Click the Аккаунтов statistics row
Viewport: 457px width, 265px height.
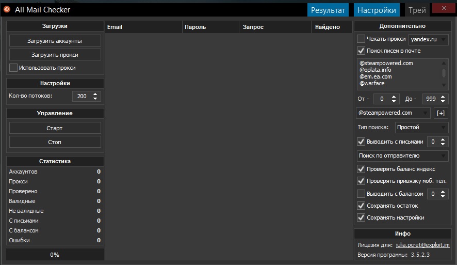click(55, 172)
